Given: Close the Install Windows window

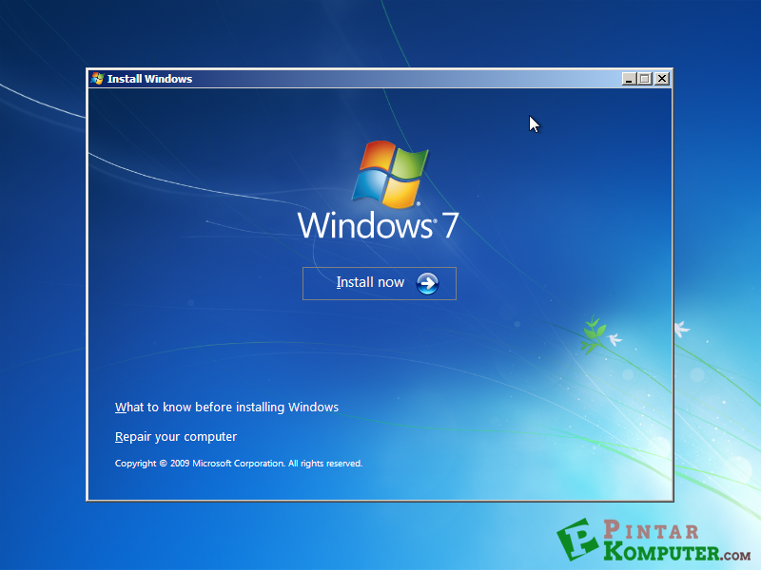Looking at the screenshot, I should pyautogui.click(x=661, y=79).
